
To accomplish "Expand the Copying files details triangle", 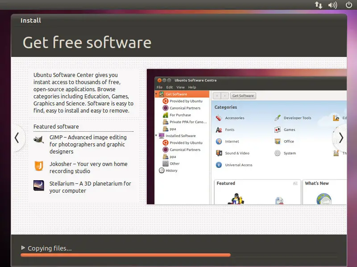I will click(x=23, y=248).
